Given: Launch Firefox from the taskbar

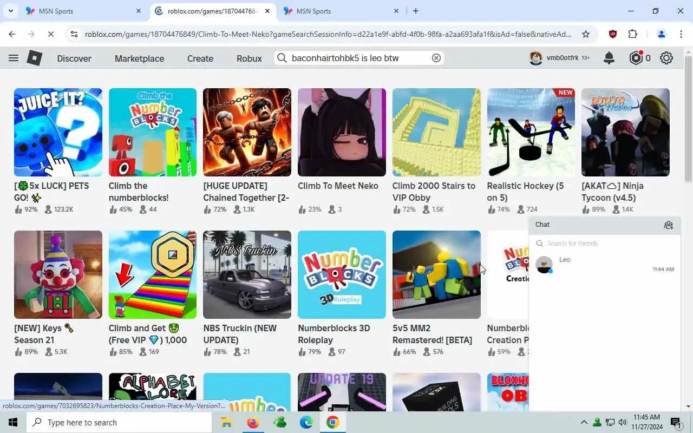Looking at the screenshot, I should 253,422.
